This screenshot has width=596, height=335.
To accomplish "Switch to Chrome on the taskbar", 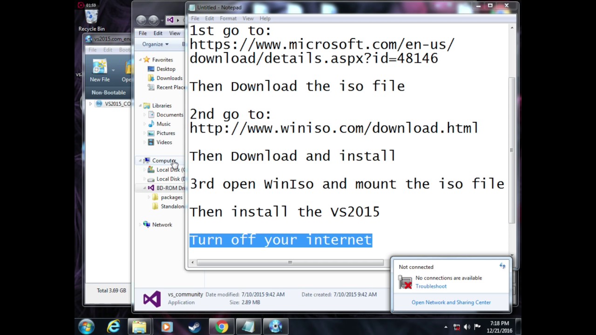I will pos(222,327).
